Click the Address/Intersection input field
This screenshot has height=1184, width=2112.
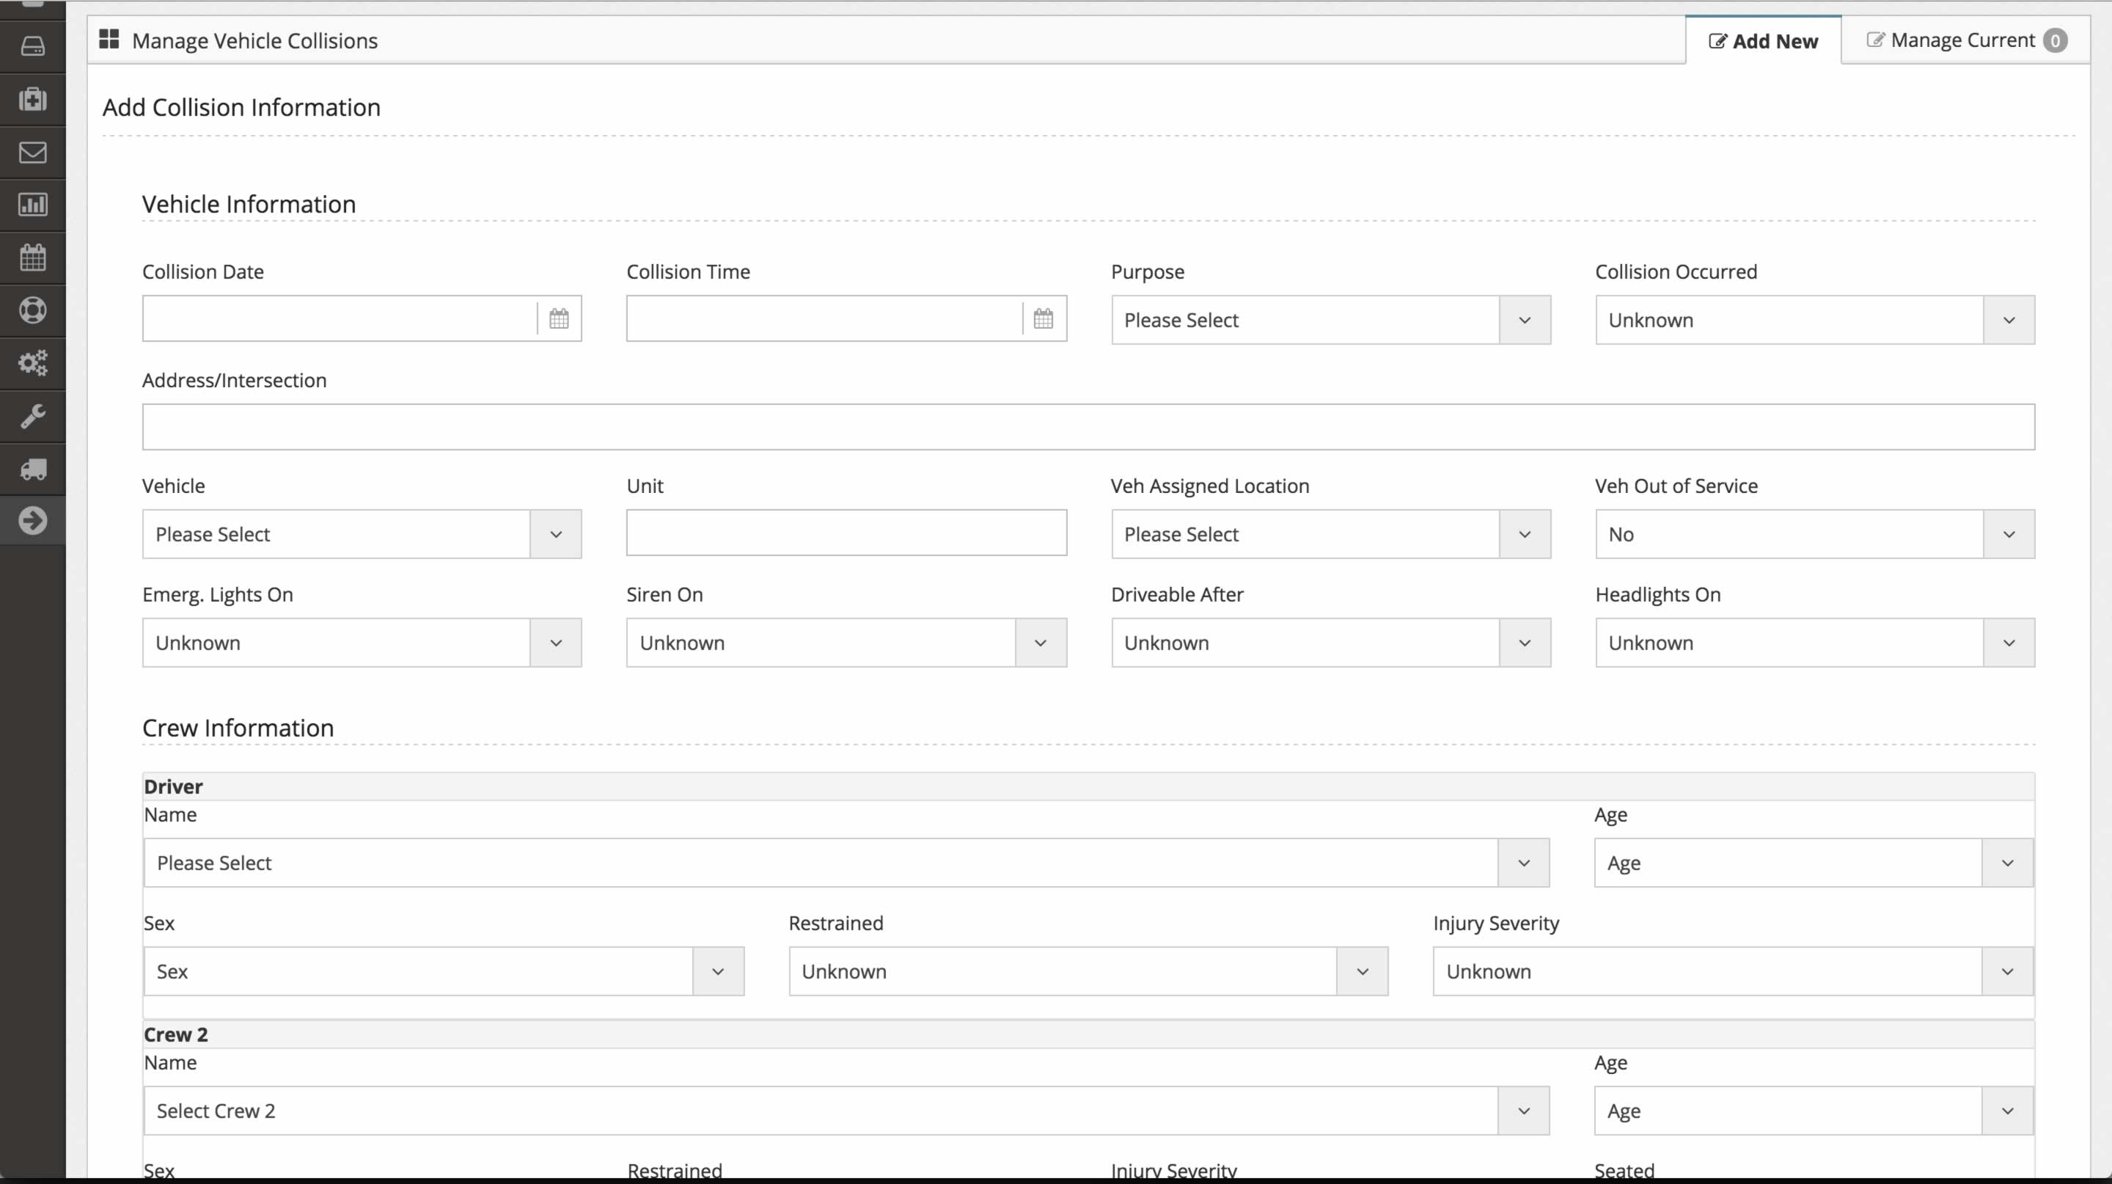pyautogui.click(x=1088, y=426)
